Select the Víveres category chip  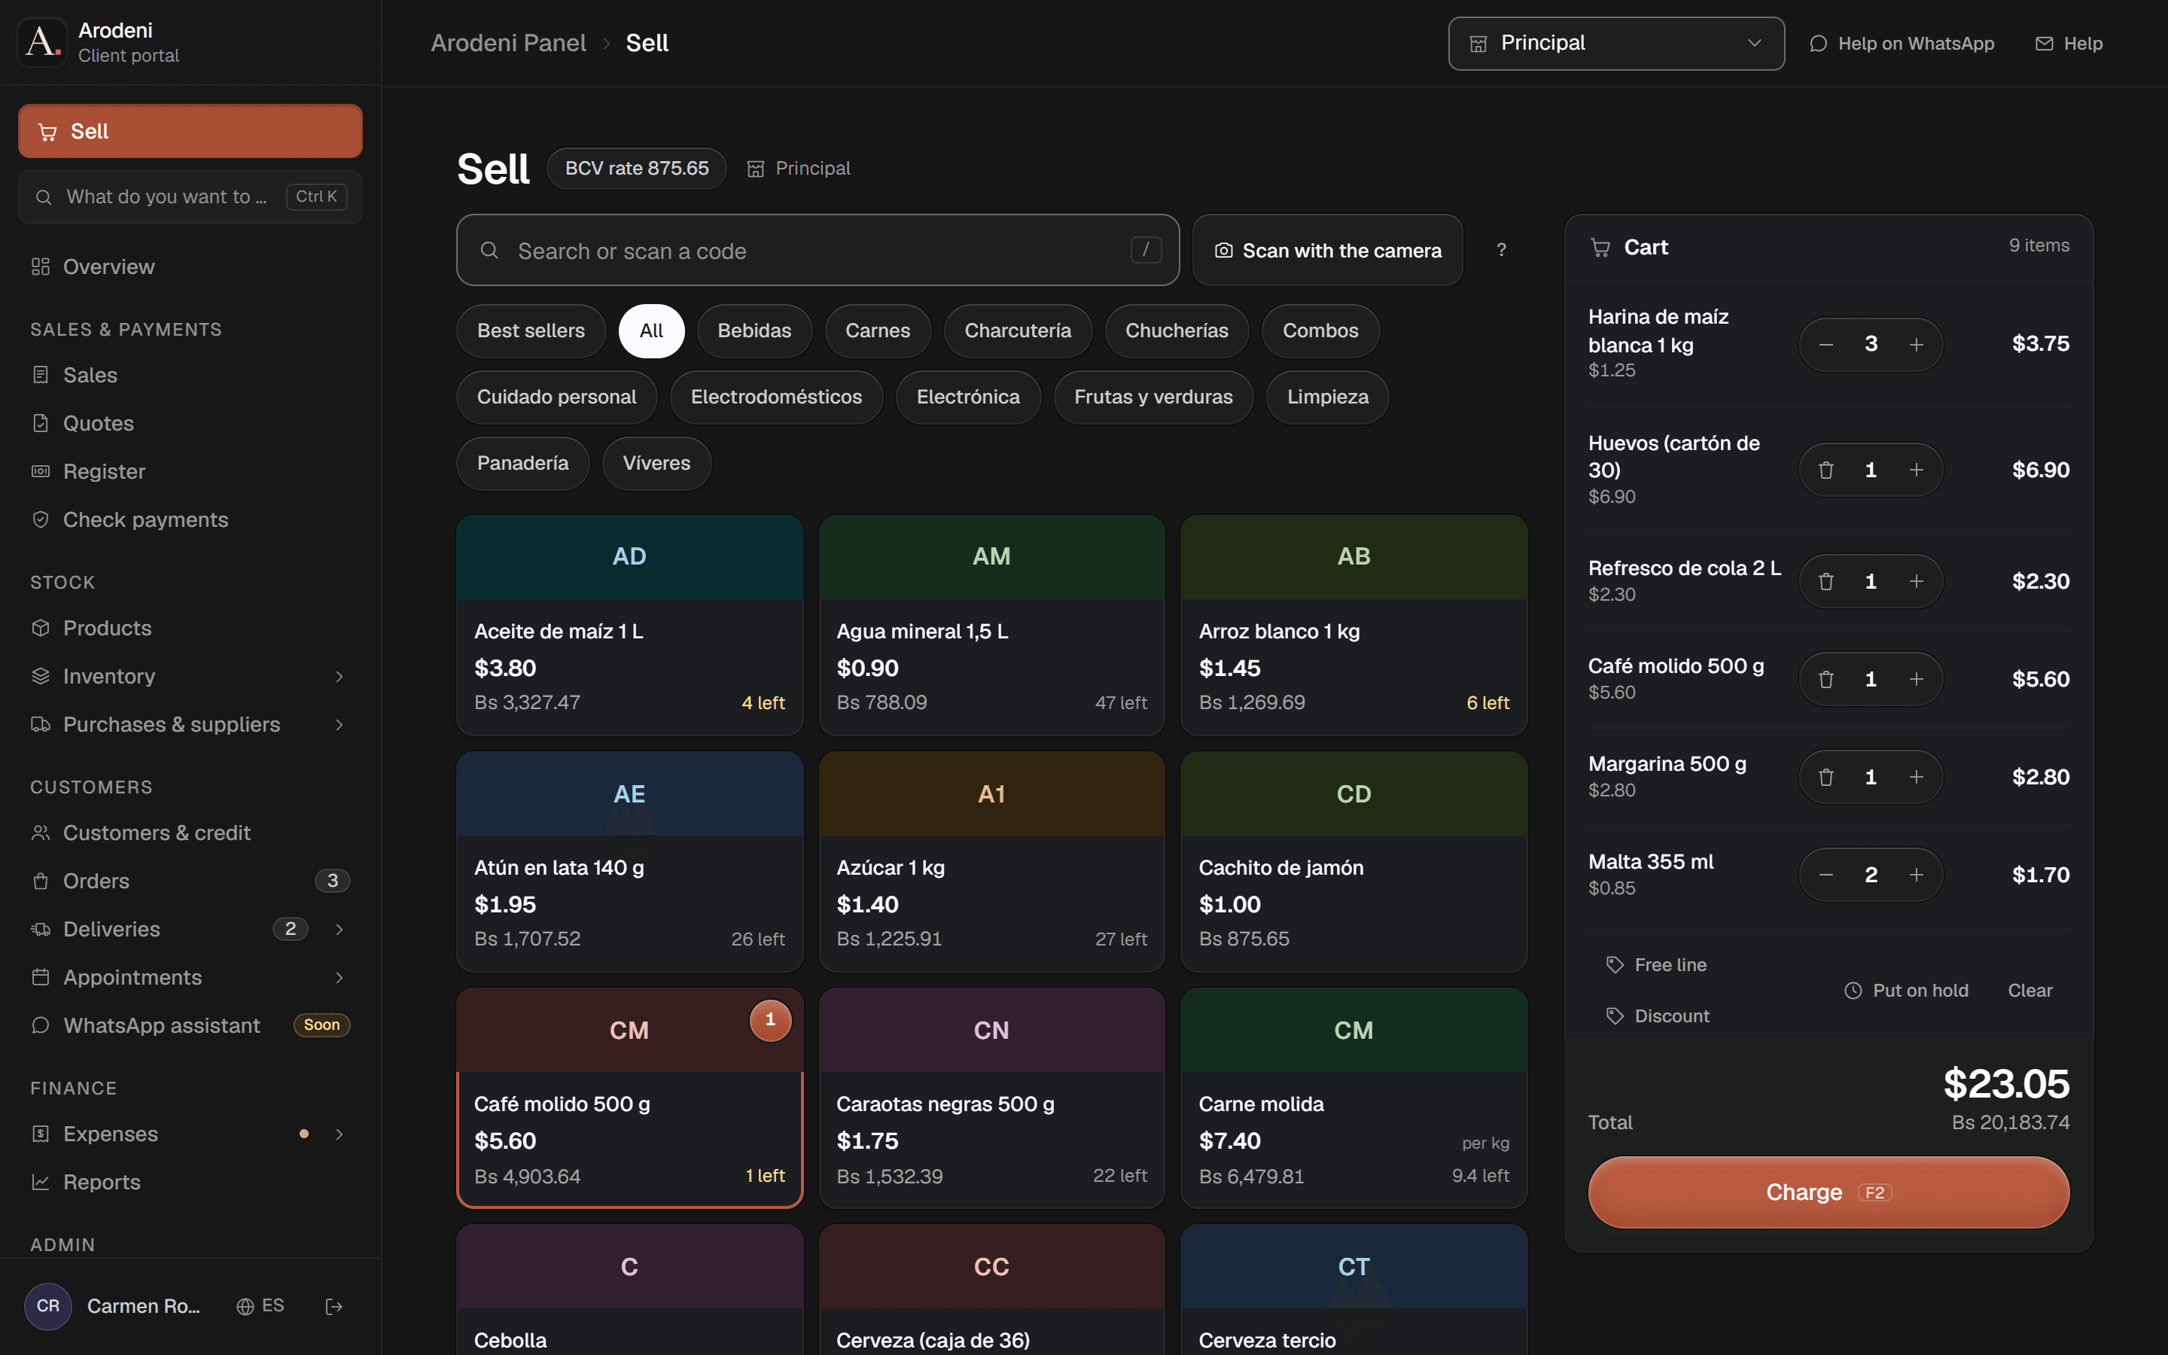click(x=656, y=463)
